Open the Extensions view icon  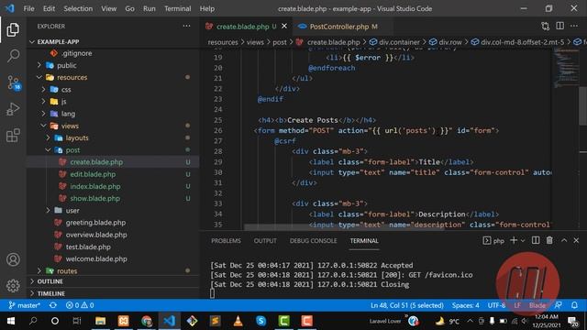[13, 136]
